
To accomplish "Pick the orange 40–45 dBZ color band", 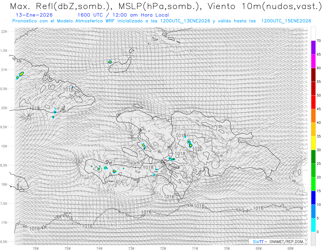I will 313,116.
